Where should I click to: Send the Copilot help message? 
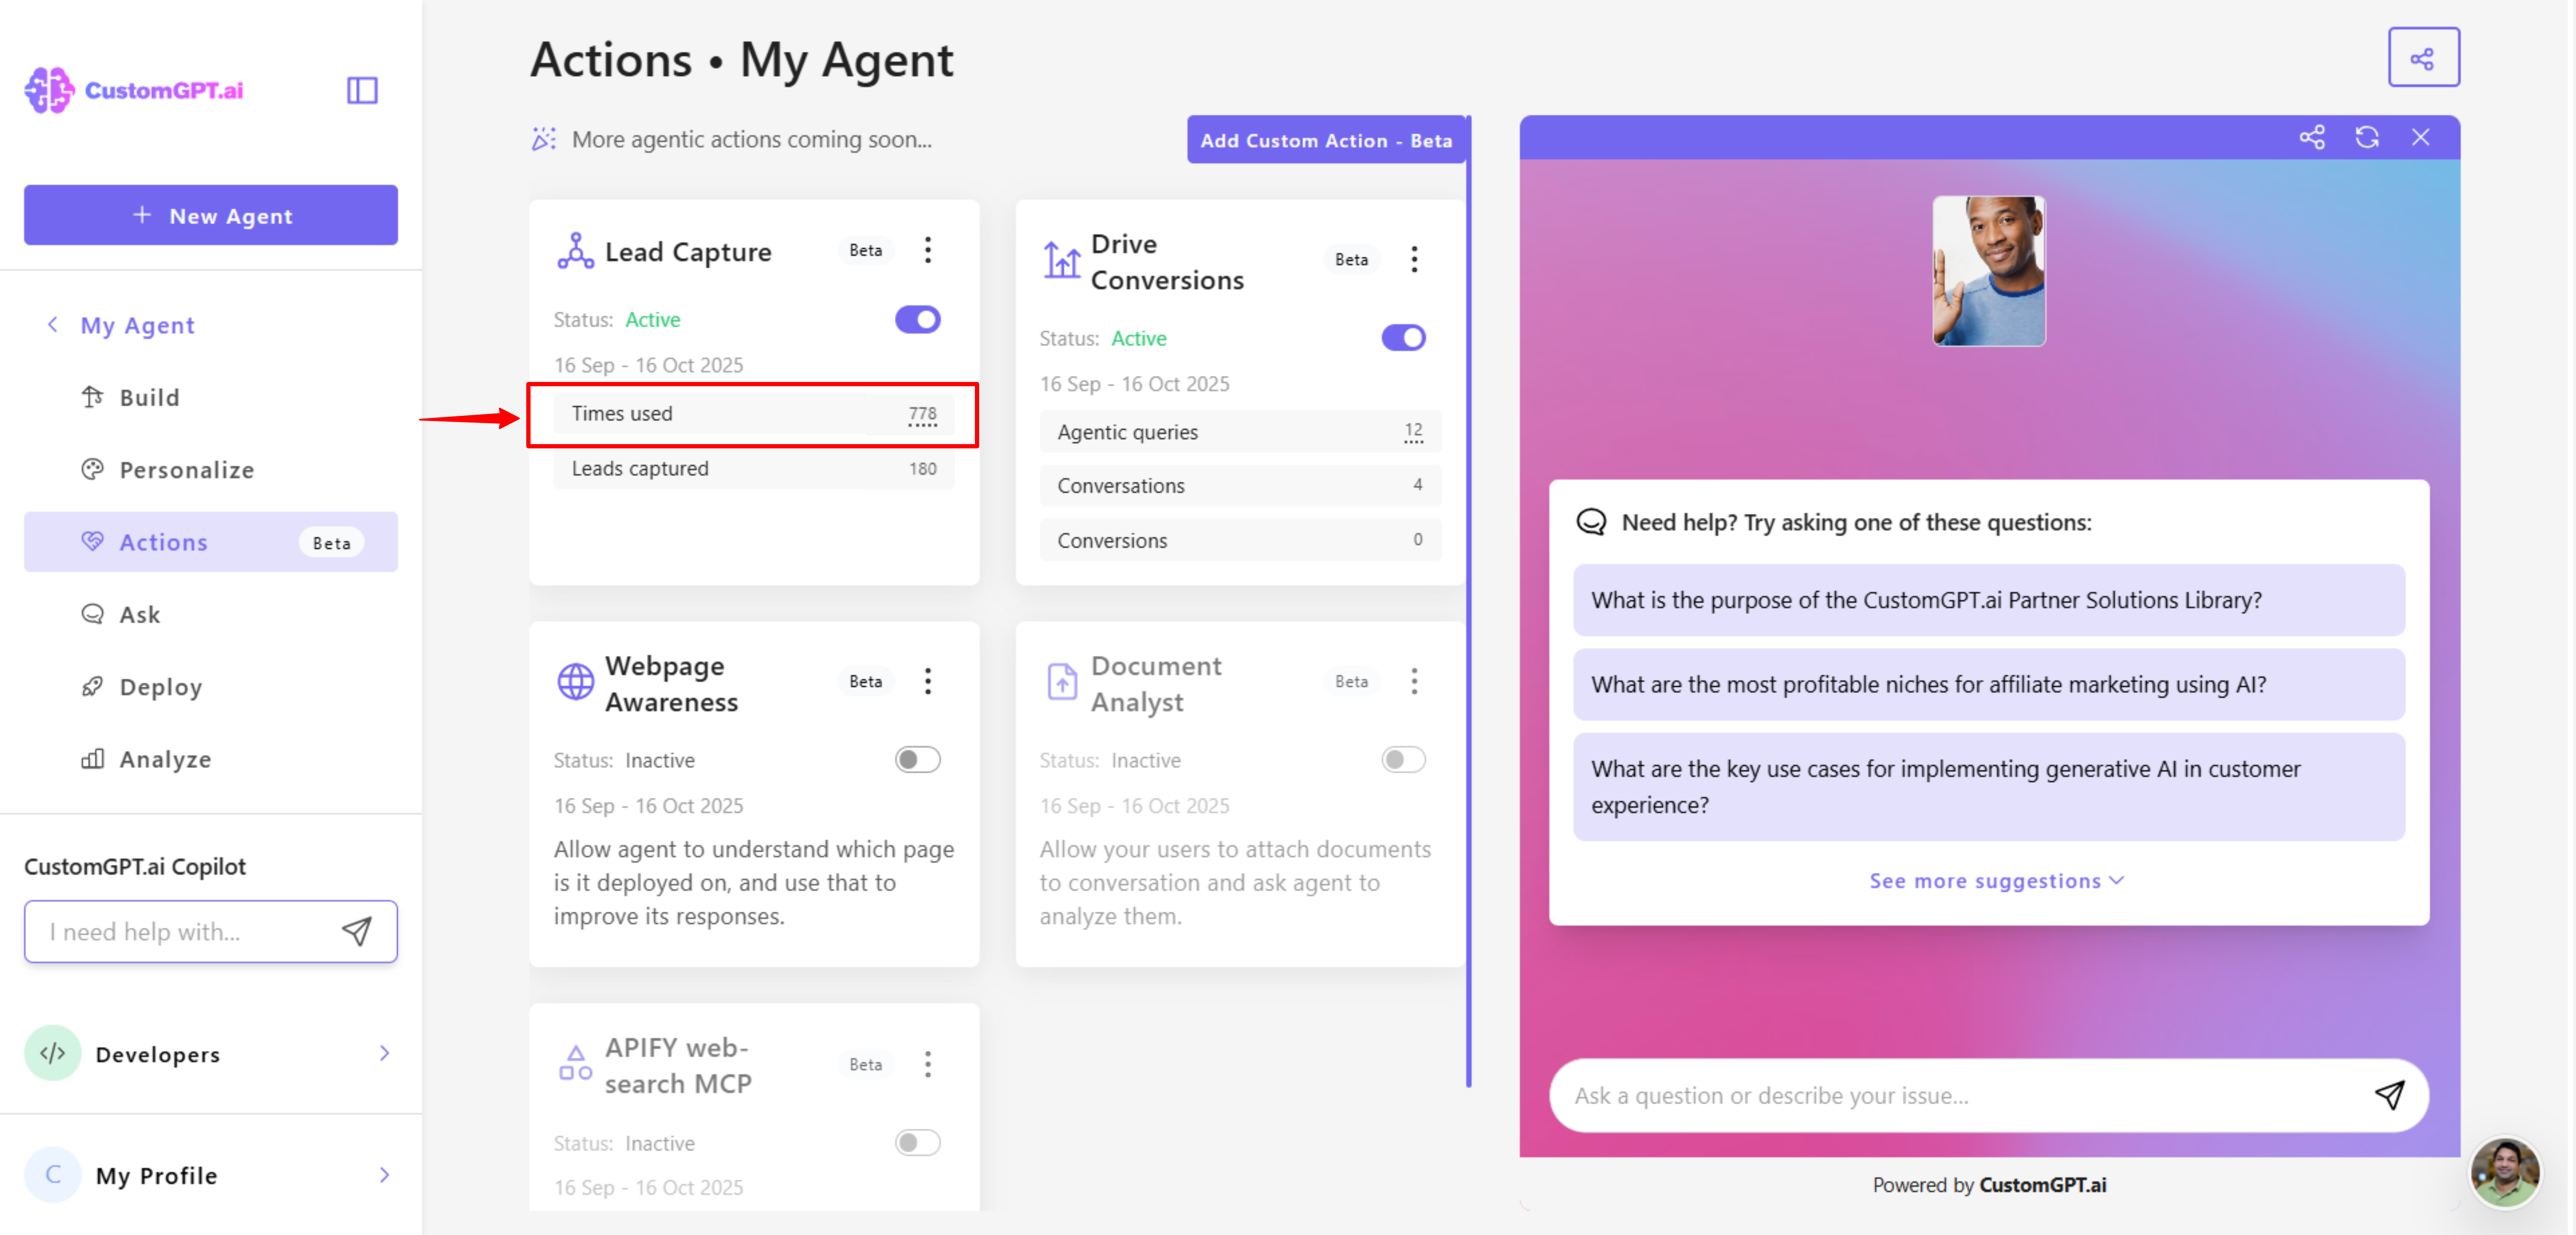357,931
